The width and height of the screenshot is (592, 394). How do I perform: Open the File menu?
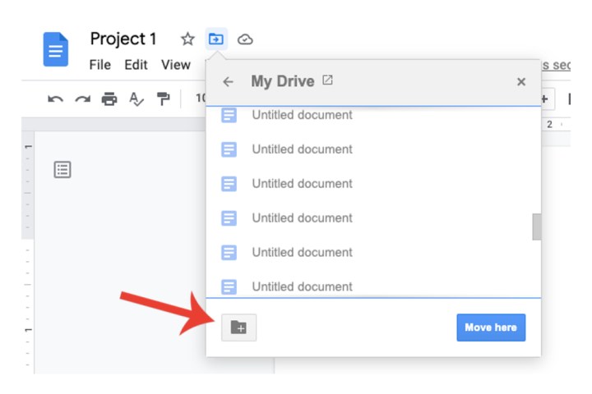100,65
